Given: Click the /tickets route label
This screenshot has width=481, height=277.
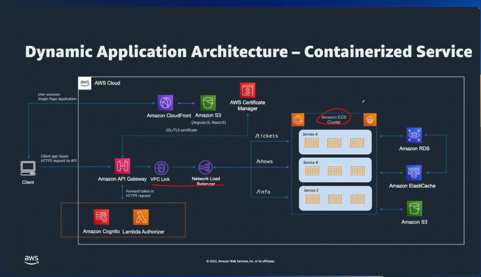Looking at the screenshot, I should coord(266,136).
